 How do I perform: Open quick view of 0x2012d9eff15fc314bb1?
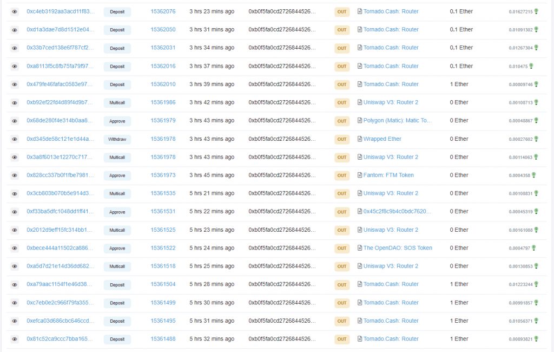15,230
